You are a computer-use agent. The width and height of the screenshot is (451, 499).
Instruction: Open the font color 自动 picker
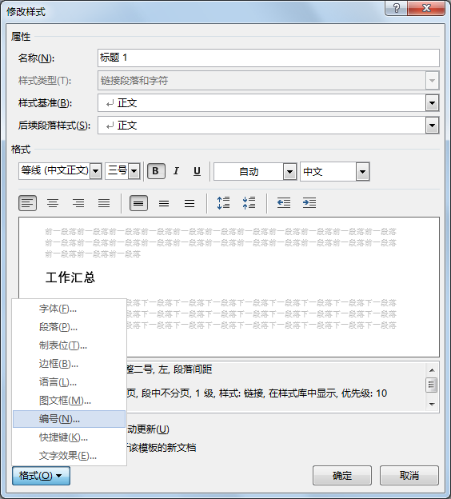pyautogui.click(x=255, y=172)
